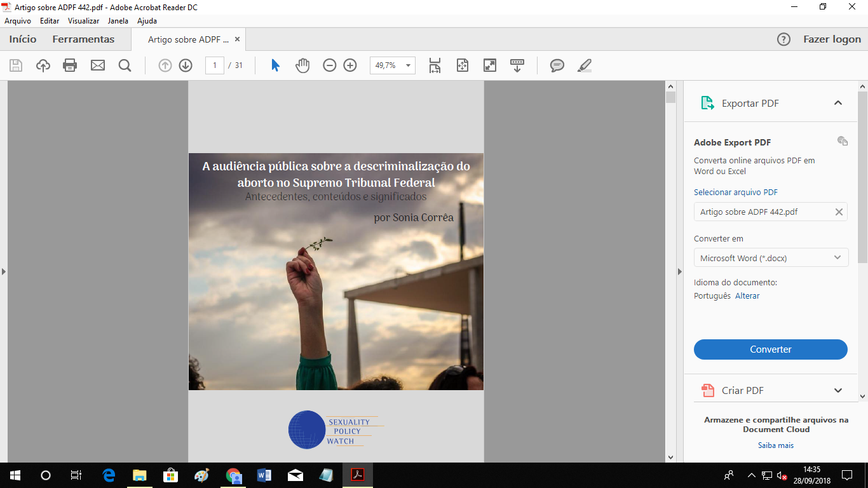Click the muted volume tray icon
The width and height of the screenshot is (868, 488).
(x=782, y=475)
